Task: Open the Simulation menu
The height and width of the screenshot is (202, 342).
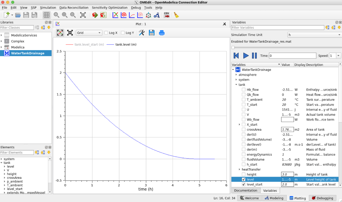Action: pyautogui.click(x=48, y=7)
